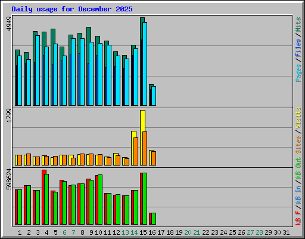This screenshot has height=239, width=305.
Task: Select day 11 on the axis
Action: coord(107,232)
